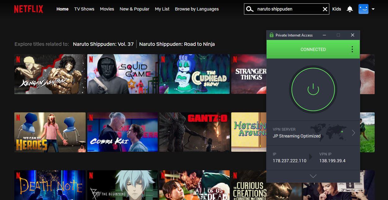Click in the naruto shippuden search field
Image resolution: width=388 pixels, height=200 pixels.
click(x=286, y=9)
